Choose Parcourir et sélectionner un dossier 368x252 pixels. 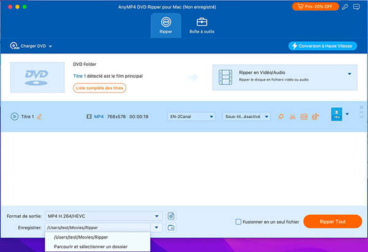(98, 246)
